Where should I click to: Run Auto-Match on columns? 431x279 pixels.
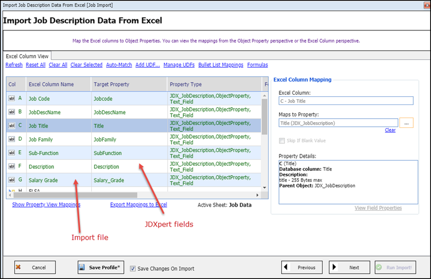click(119, 65)
